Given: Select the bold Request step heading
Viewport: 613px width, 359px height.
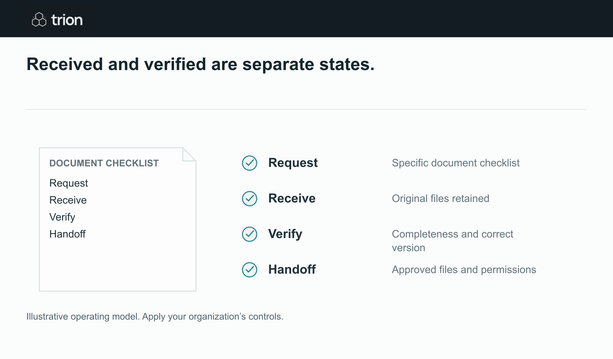Looking at the screenshot, I should [x=293, y=163].
